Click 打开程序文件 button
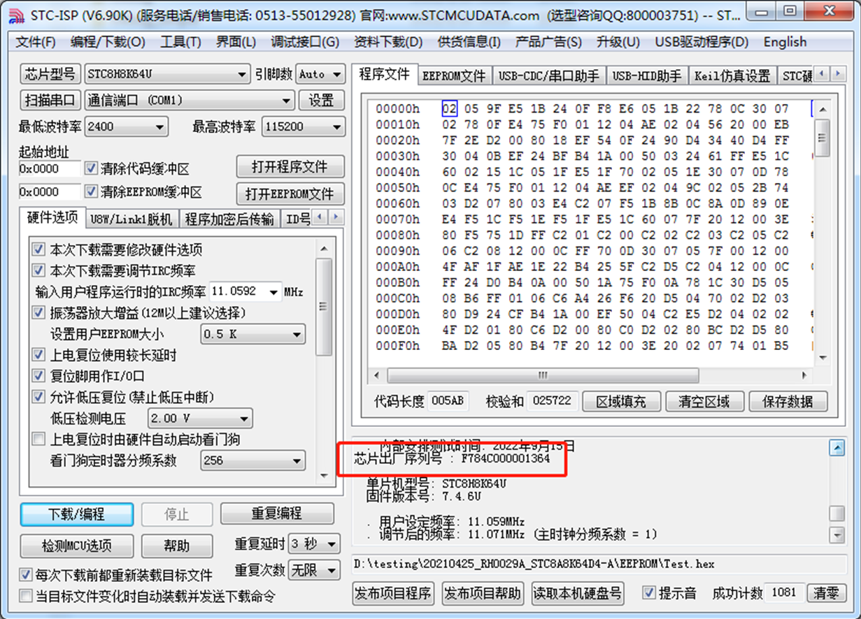This screenshot has height=619, width=861. pyautogui.click(x=290, y=168)
